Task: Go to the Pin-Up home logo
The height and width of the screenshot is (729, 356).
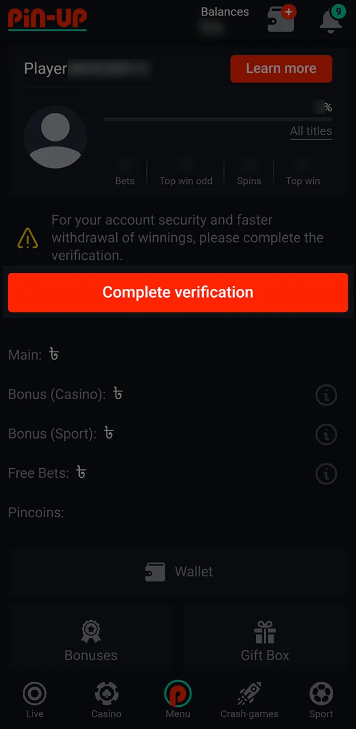Action: (x=47, y=19)
